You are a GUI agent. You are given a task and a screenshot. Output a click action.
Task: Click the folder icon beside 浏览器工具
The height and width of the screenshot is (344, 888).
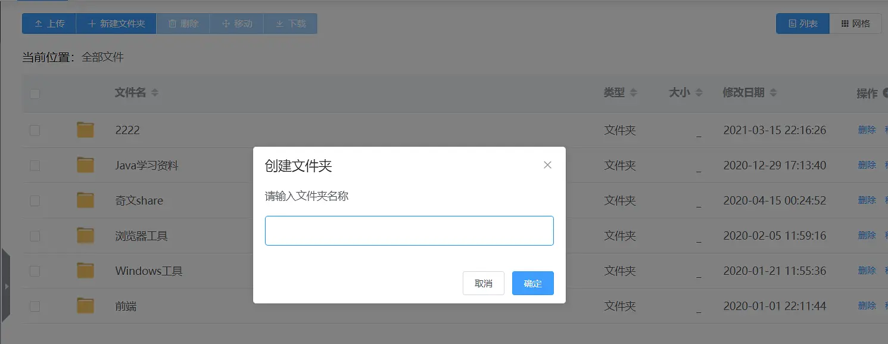click(x=85, y=235)
